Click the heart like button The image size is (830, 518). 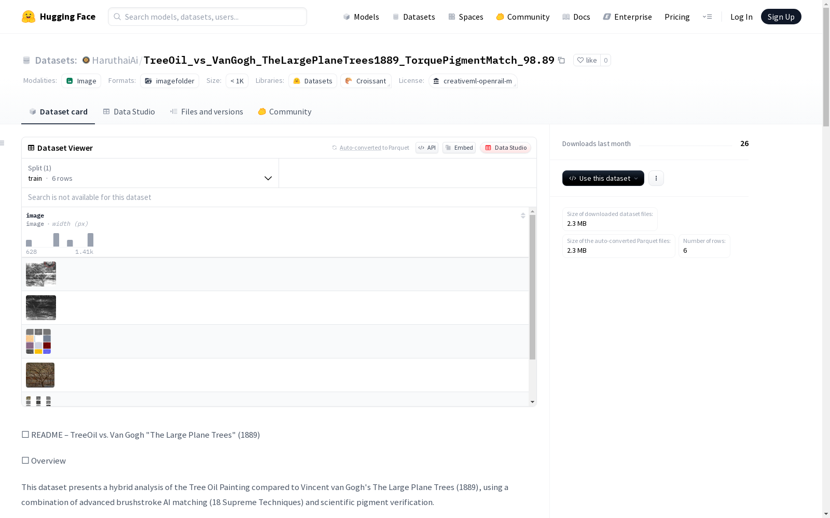[587, 60]
